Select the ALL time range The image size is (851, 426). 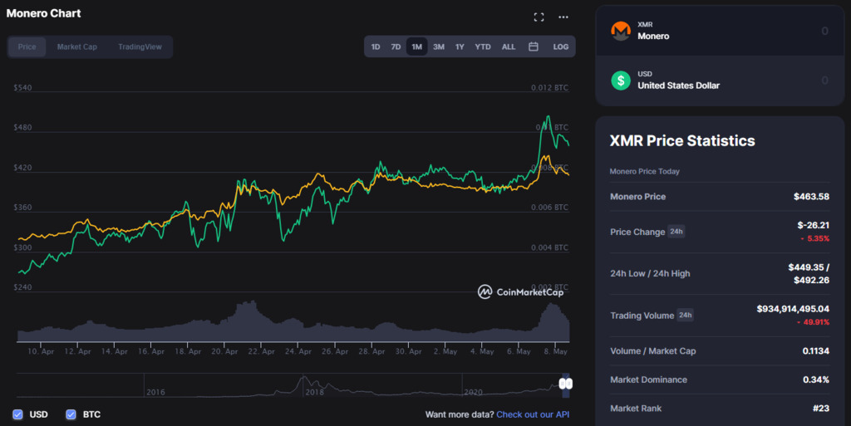click(x=509, y=47)
